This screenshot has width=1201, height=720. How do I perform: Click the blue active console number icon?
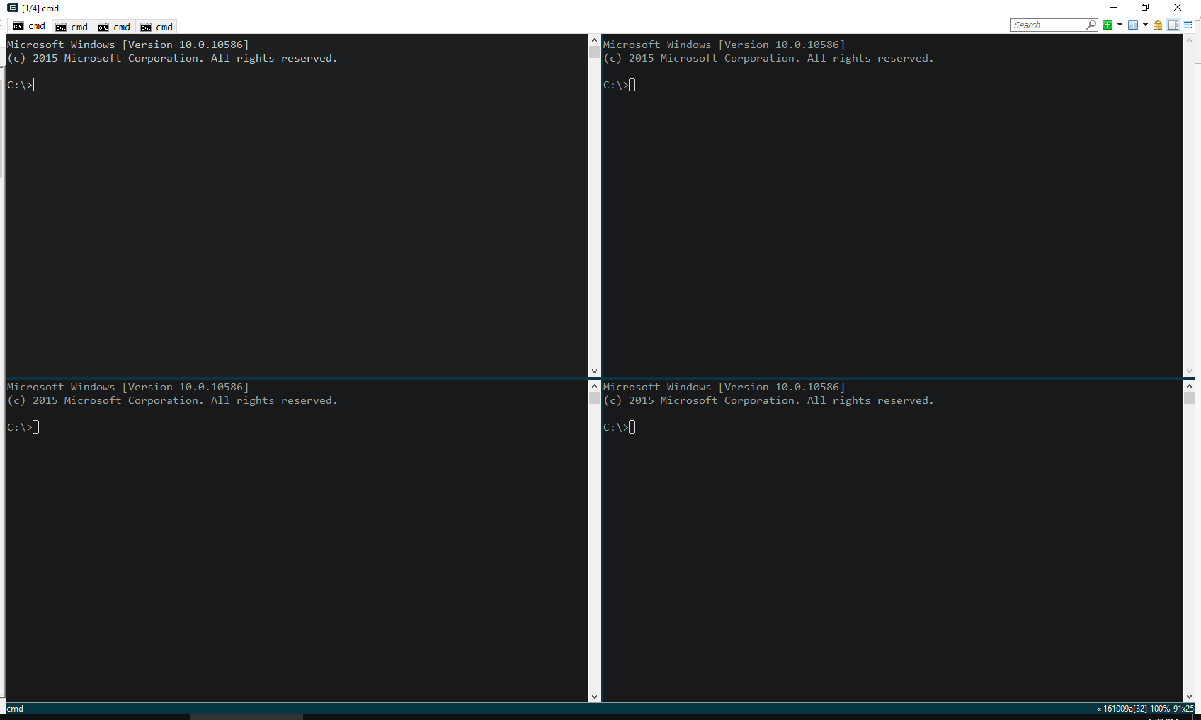tap(1133, 25)
